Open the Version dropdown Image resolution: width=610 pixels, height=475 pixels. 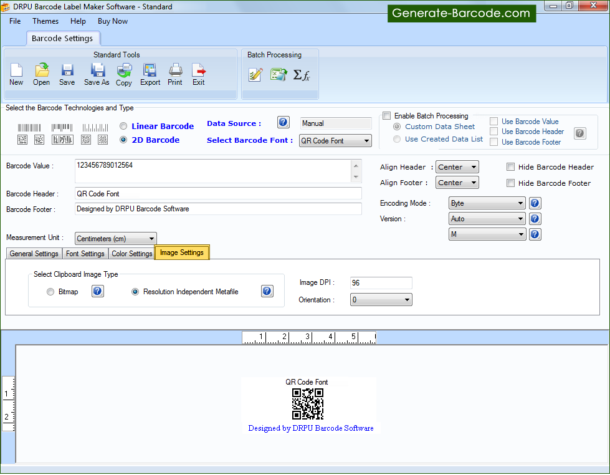click(x=487, y=219)
